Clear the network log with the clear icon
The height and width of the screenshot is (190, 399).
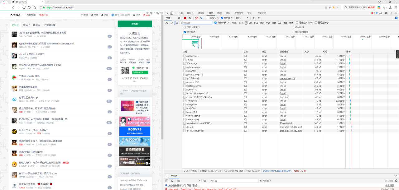pyautogui.click(x=190, y=18)
